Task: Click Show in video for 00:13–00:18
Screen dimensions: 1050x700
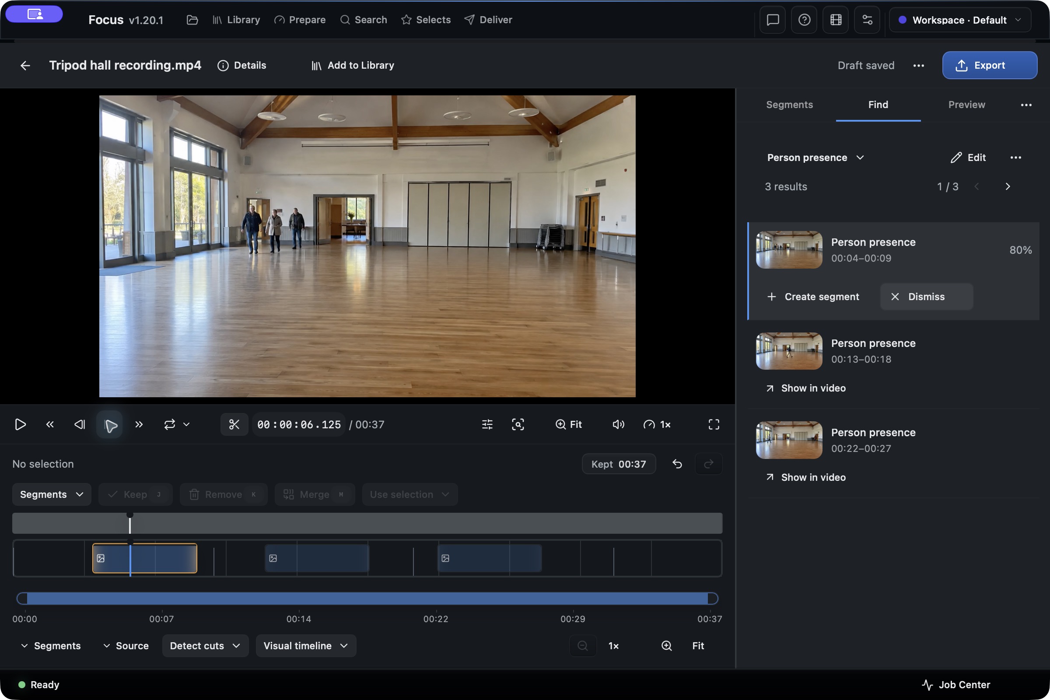Action: (806, 388)
